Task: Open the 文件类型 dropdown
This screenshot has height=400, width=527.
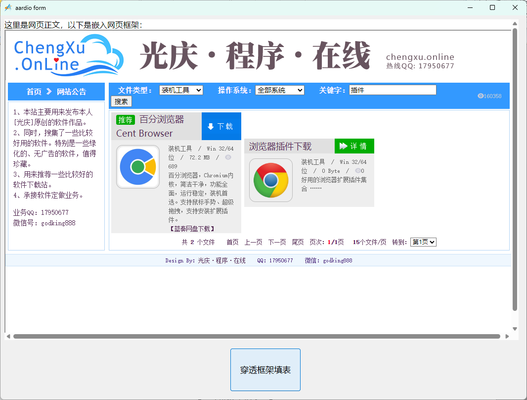Action: point(181,90)
